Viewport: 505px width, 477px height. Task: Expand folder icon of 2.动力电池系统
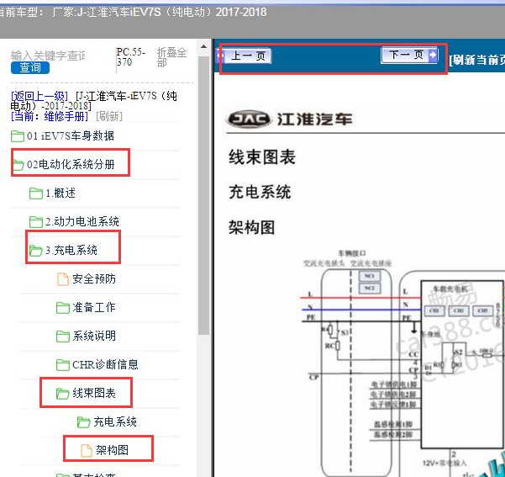click(x=36, y=222)
